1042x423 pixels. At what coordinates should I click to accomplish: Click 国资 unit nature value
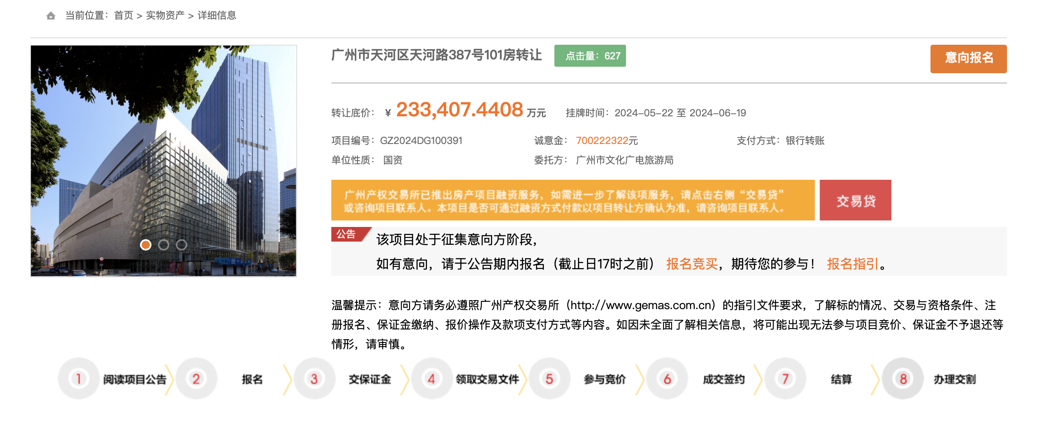coord(393,160)
